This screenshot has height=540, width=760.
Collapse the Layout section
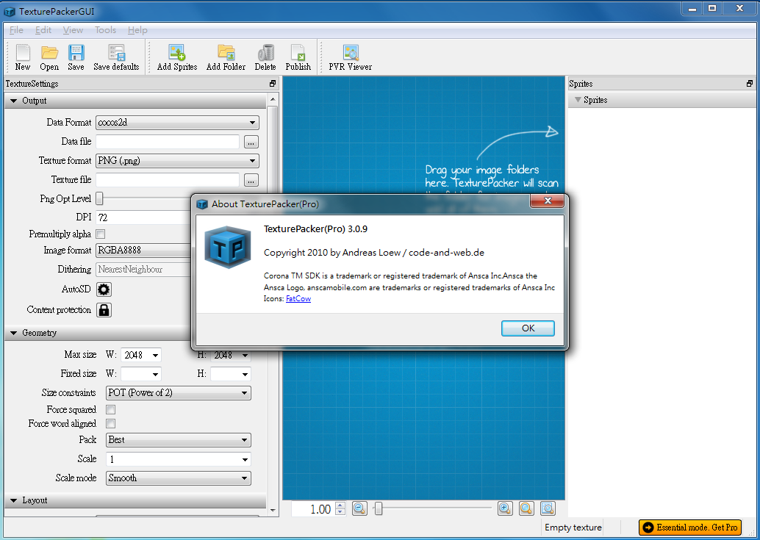[13, 500]
